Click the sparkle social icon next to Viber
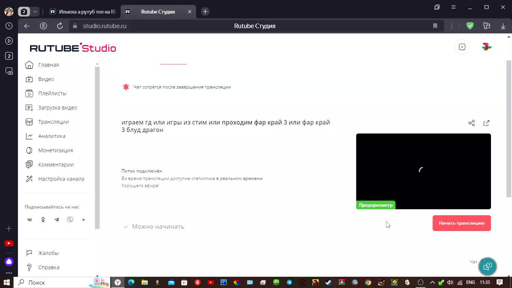The image size is (512, 288). (84, 220)
